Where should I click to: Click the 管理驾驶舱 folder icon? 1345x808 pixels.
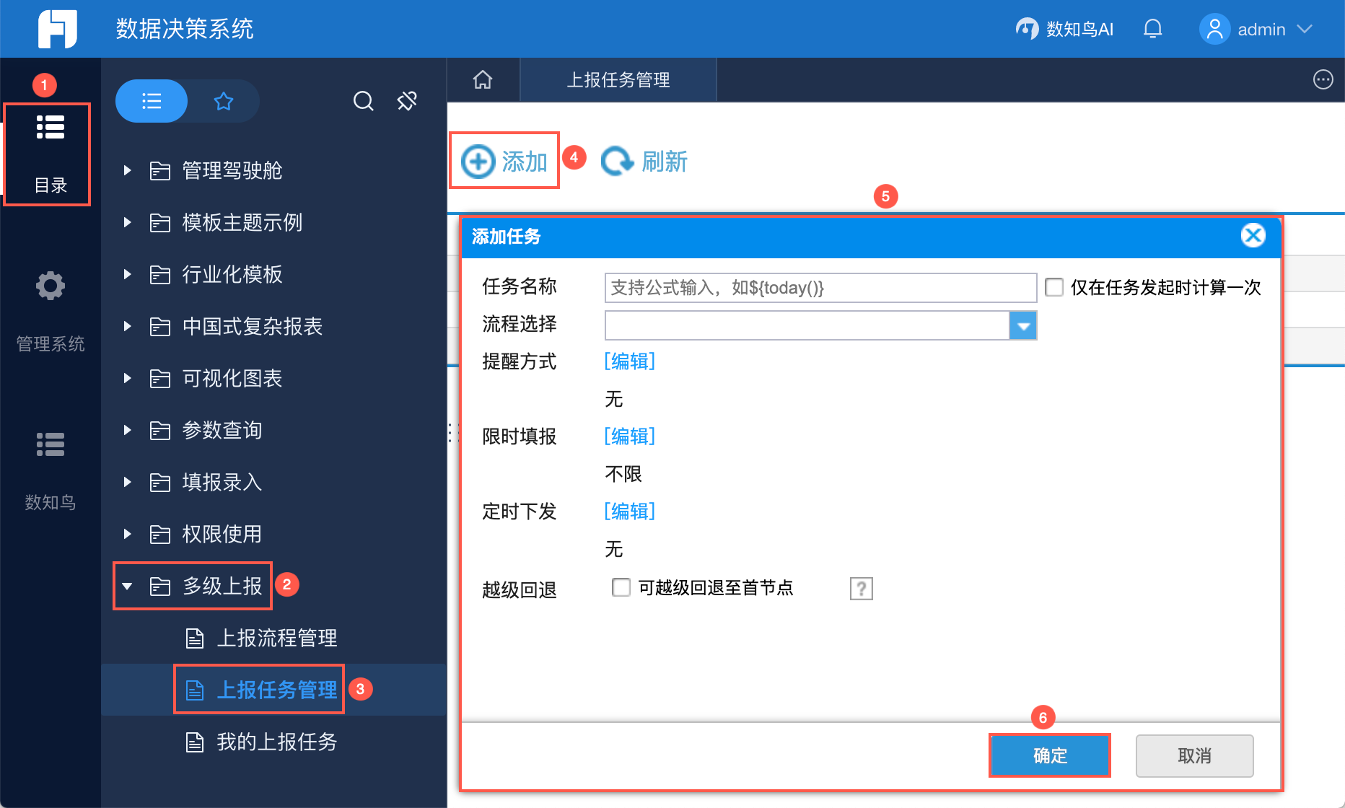point(159,170)
